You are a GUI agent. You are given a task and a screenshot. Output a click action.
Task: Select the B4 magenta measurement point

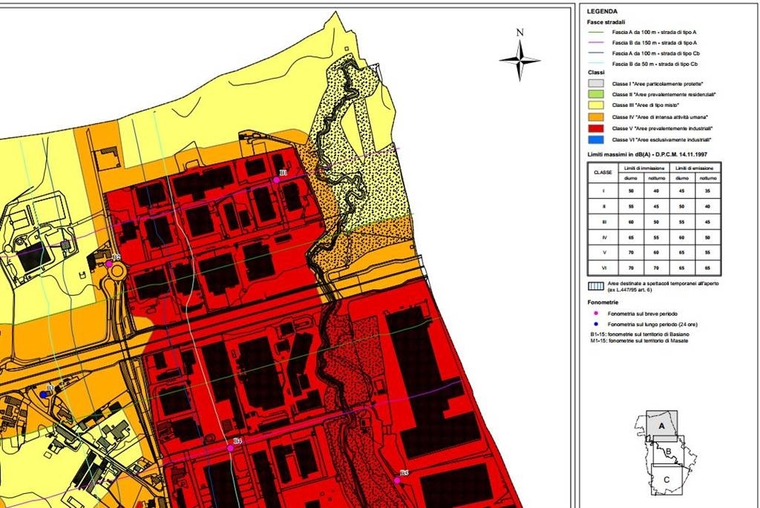pos(230,449)
